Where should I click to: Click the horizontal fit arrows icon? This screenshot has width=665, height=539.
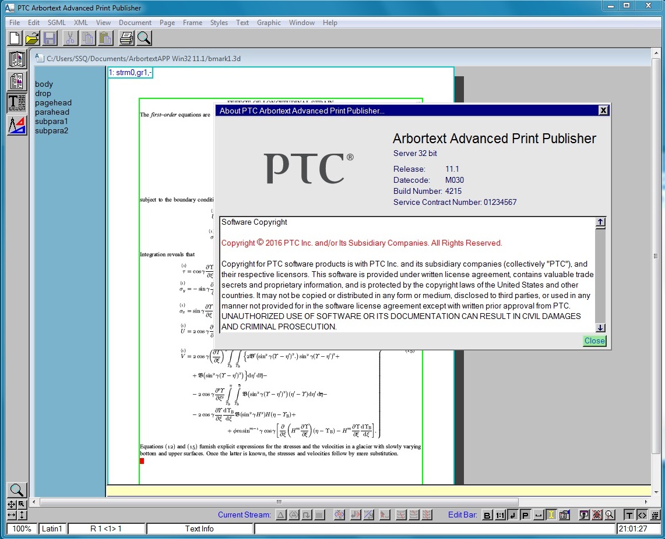(12, 515)
